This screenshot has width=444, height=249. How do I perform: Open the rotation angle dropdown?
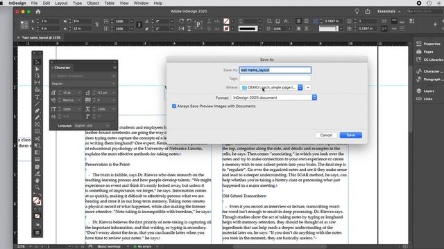172,21
